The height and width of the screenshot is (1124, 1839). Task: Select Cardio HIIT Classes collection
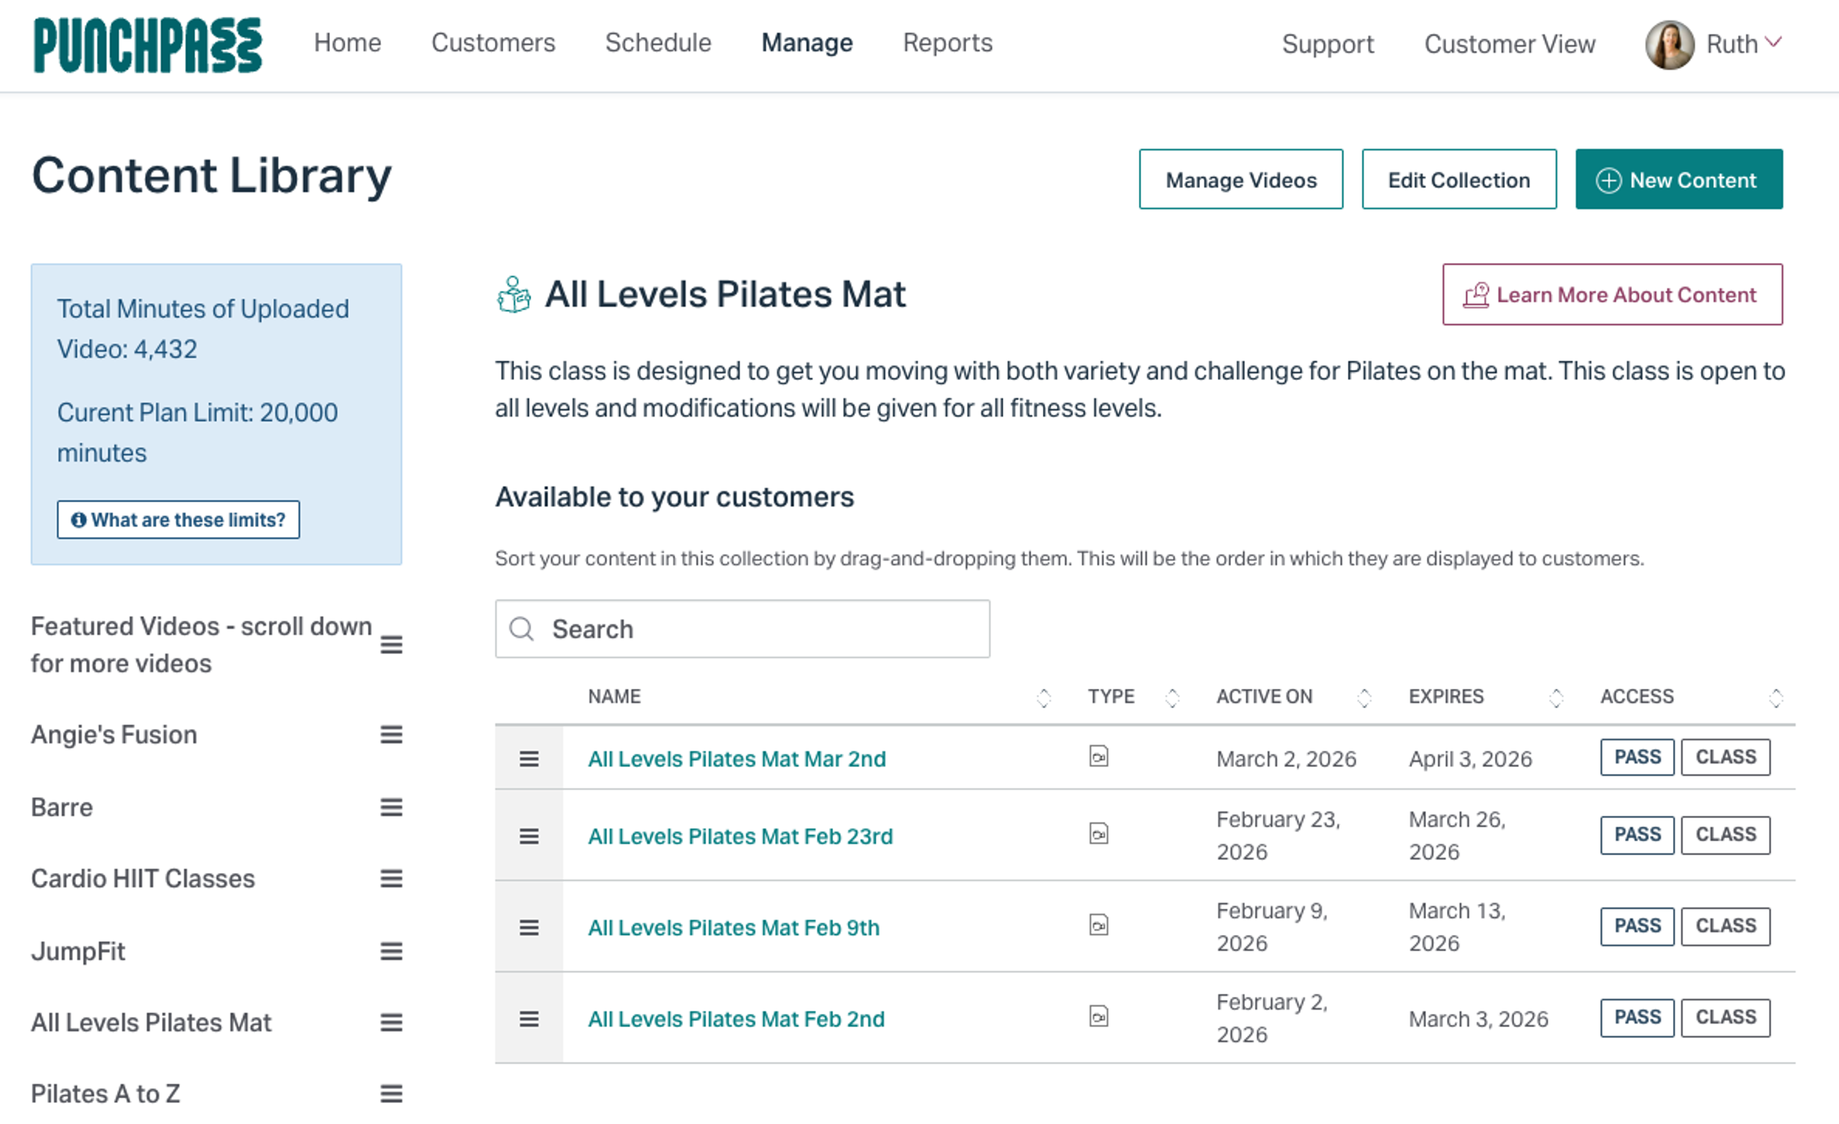[143, 878]
